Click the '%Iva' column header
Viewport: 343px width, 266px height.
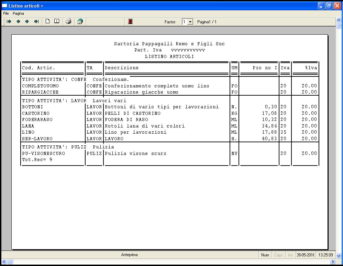click(311, 68)
